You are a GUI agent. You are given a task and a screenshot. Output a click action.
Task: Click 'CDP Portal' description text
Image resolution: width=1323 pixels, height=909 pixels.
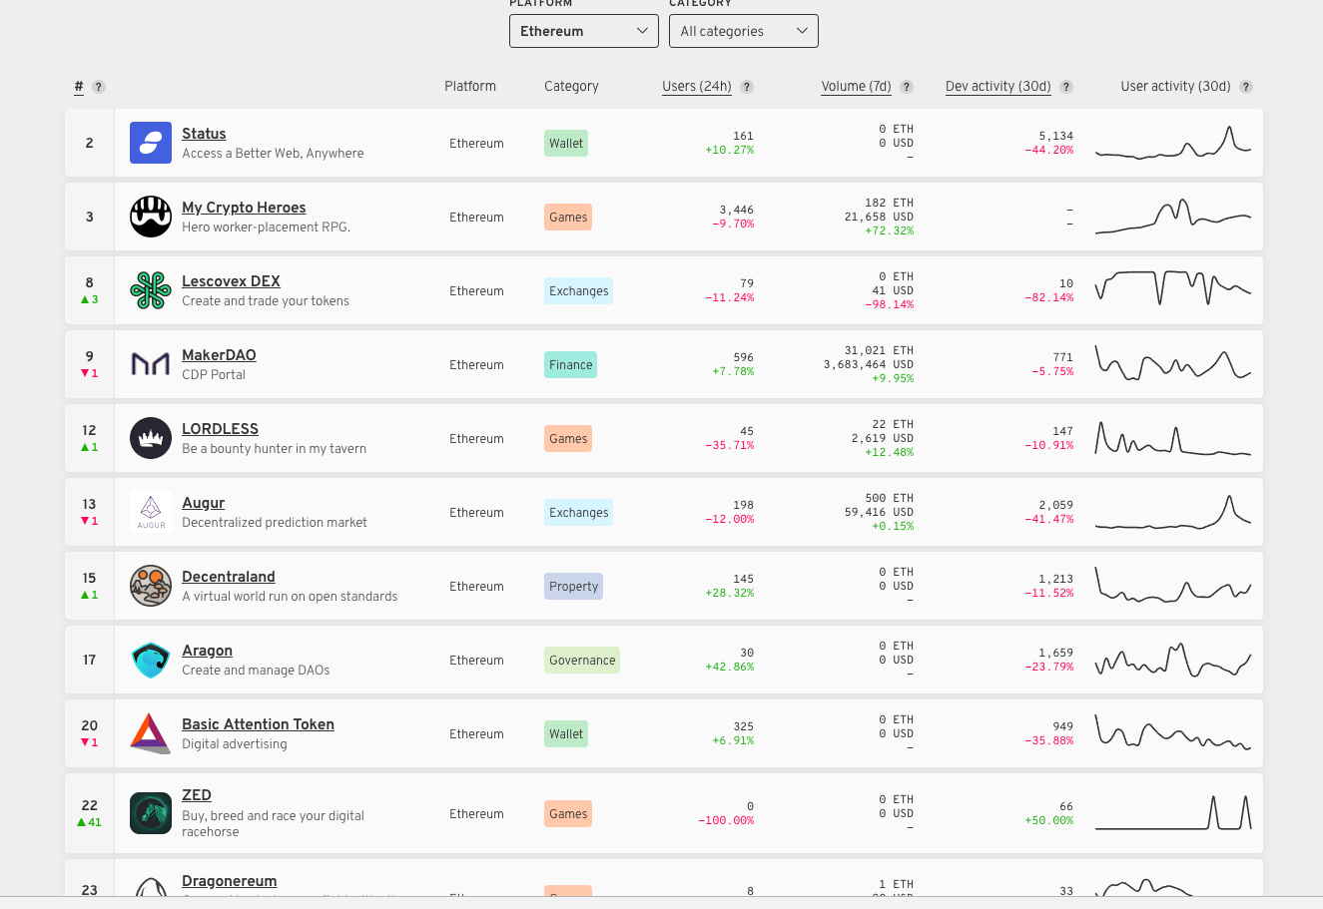pyautogui.click(x=214, y=375)
